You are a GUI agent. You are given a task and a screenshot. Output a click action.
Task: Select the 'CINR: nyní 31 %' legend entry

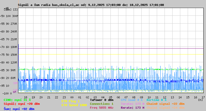point(17,100)
